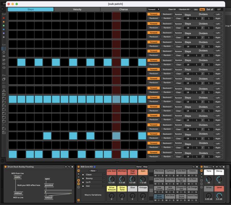Click the hot-swap icon on 808 Core Kit title bar

click(193, 167)
